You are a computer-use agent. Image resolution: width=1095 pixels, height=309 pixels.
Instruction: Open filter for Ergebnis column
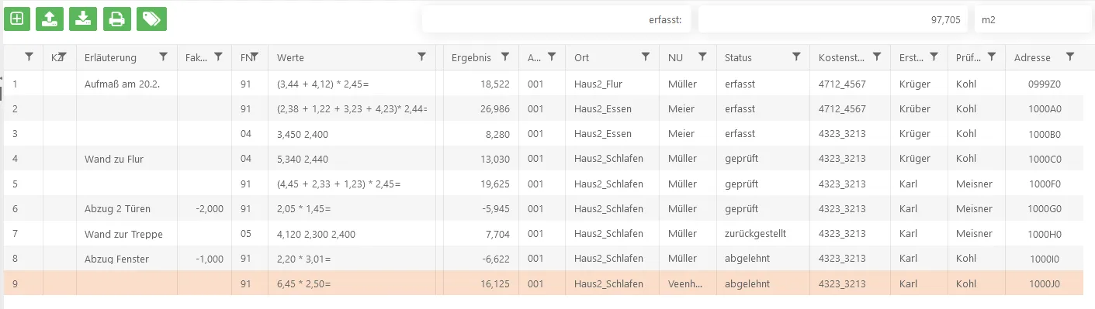click(505, 57)
